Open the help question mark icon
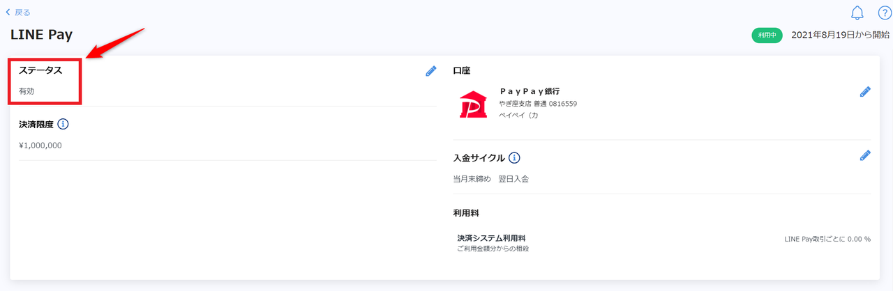The width and height of the screenshot is (893, 291). coord(885,13)
